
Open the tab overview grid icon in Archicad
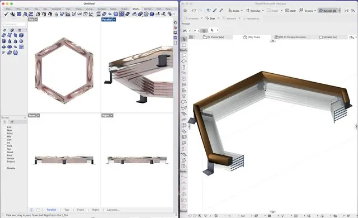coord(191,37)
